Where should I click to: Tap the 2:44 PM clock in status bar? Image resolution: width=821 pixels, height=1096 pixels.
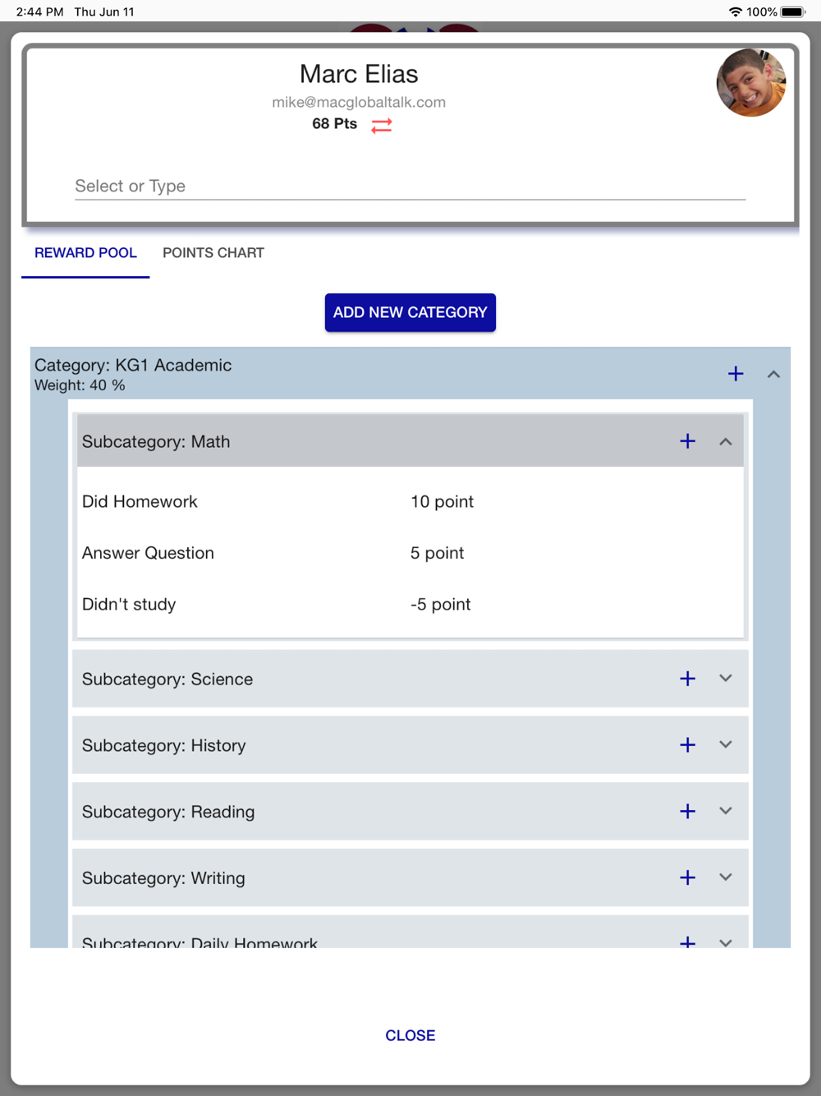pyautogui.click(x=39, y=12)
